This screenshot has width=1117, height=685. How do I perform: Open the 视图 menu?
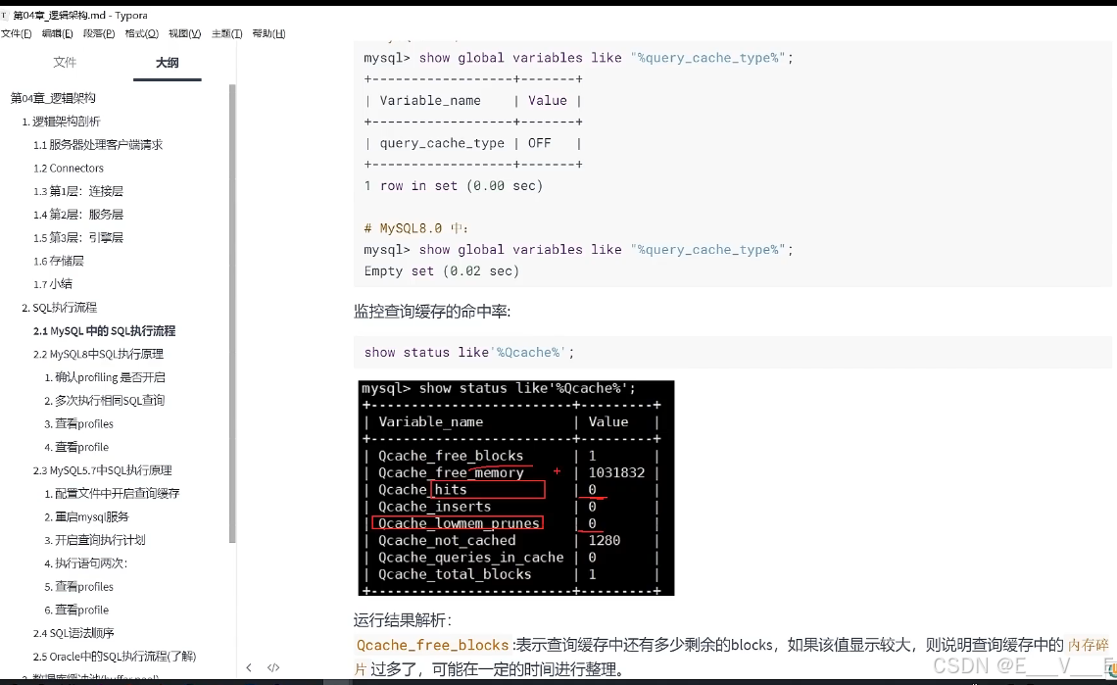(184, 33)
